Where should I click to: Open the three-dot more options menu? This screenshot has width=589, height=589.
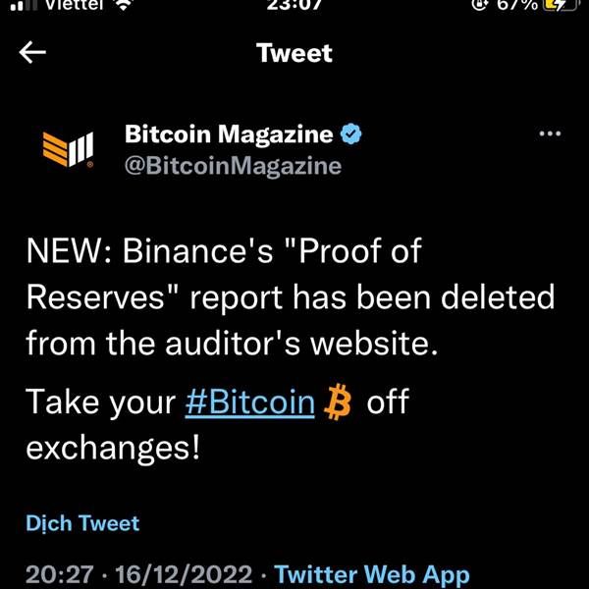tap(550, 134)
